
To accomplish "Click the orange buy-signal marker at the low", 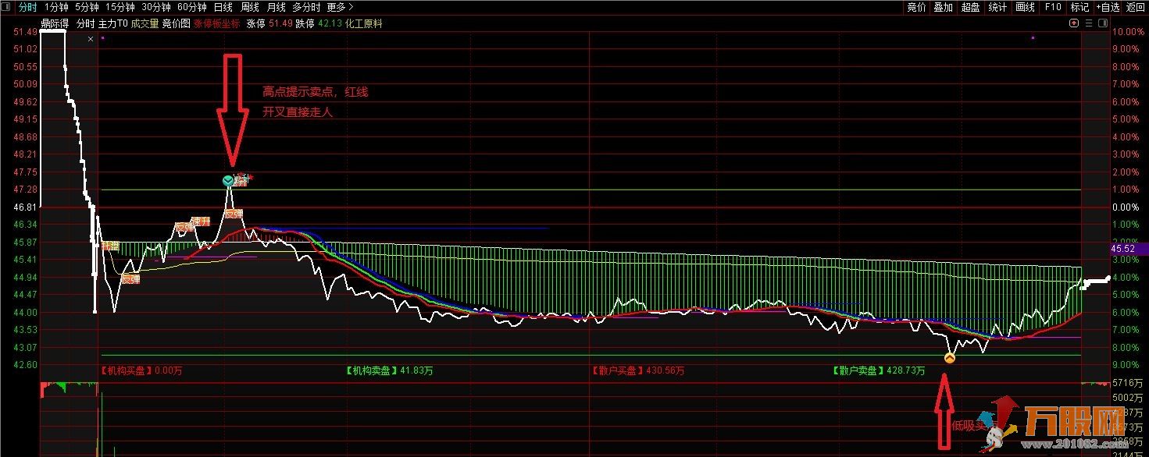I will (950, 358).
